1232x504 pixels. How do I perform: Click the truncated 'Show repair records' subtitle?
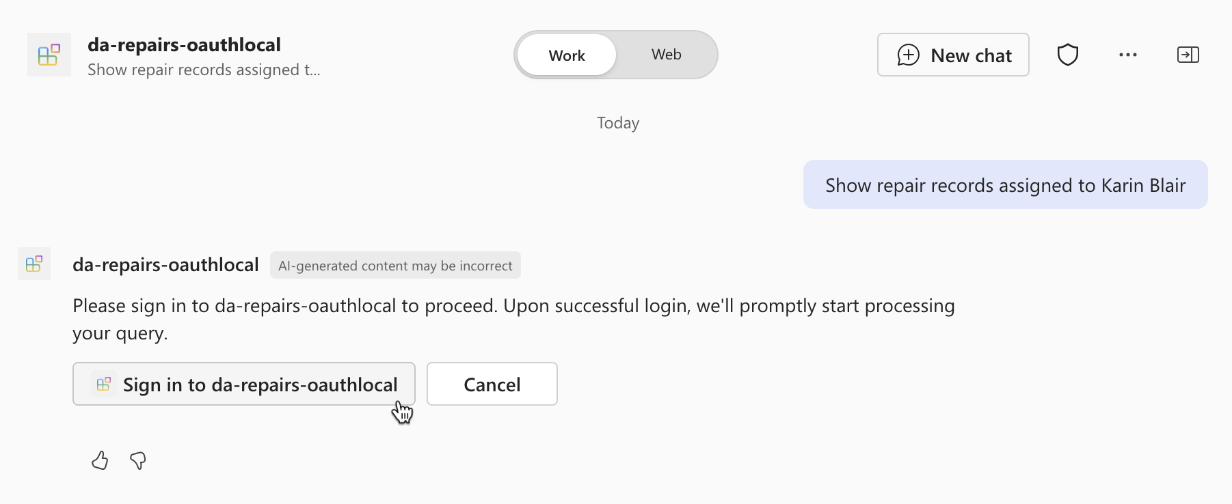(204, 70)
